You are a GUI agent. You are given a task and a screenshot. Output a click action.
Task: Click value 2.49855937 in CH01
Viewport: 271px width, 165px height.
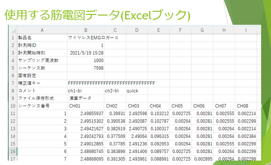coord(86,114)
